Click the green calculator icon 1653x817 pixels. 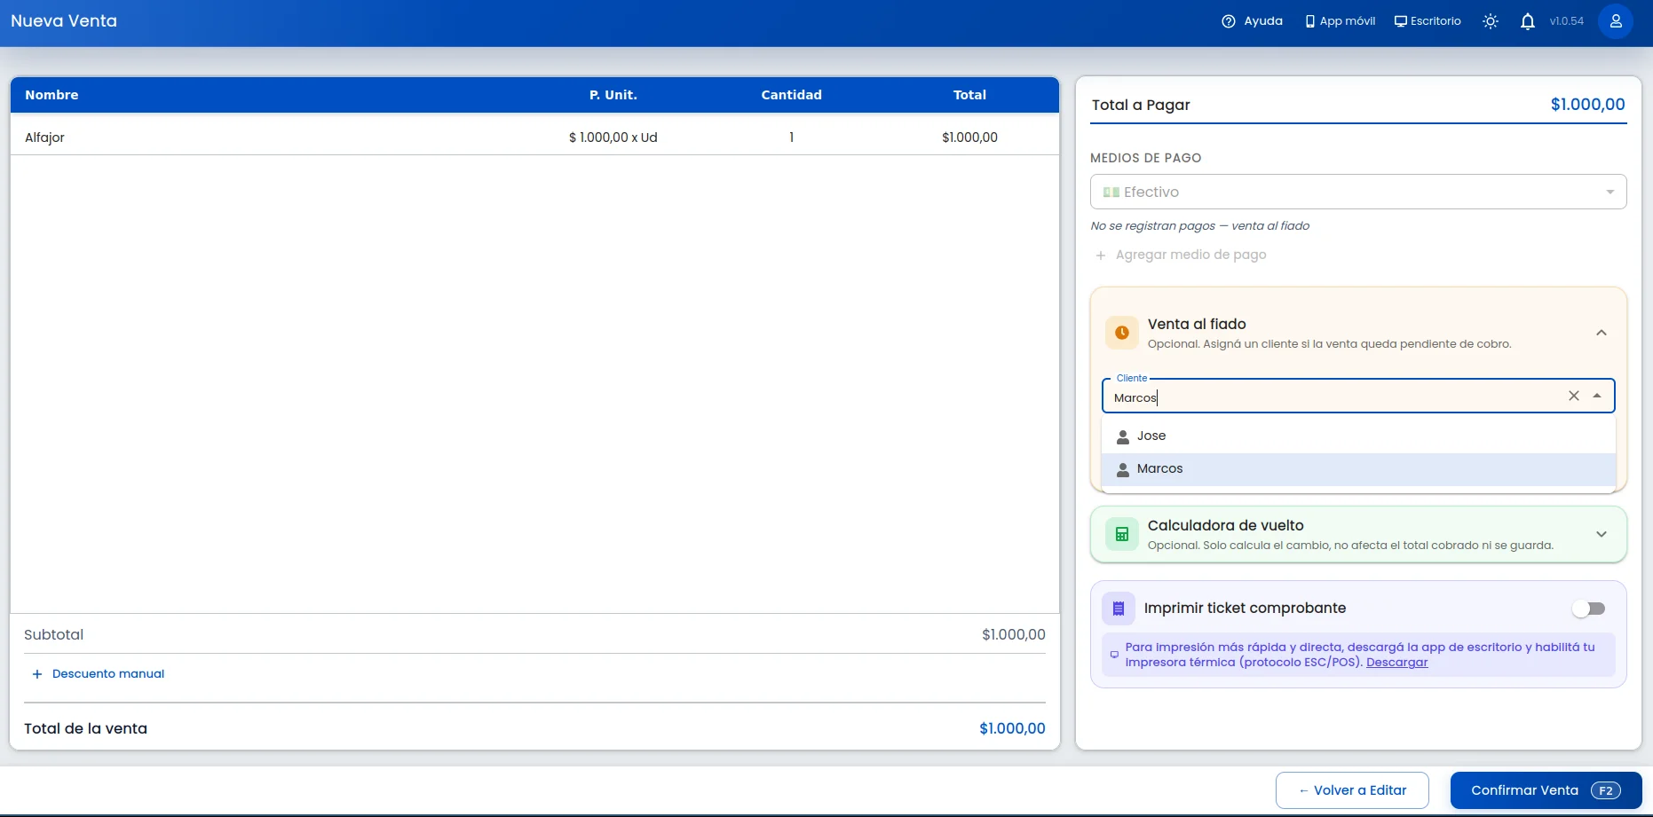click(1122, 534)
